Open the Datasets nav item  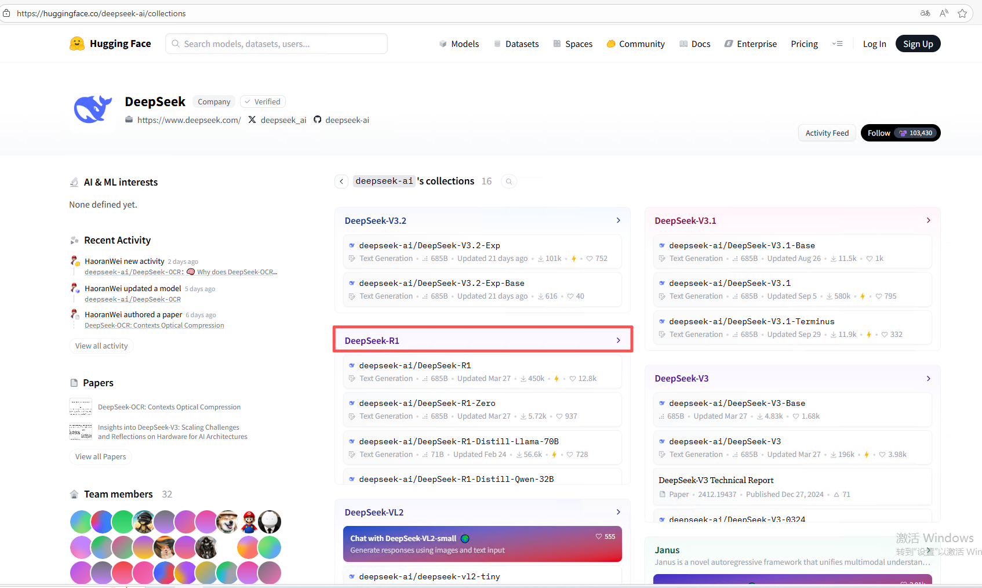pyautogui.click(x=516, y=44)
